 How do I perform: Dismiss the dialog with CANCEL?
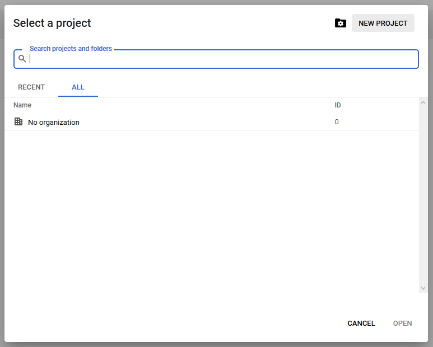click(x=361, y=323)
